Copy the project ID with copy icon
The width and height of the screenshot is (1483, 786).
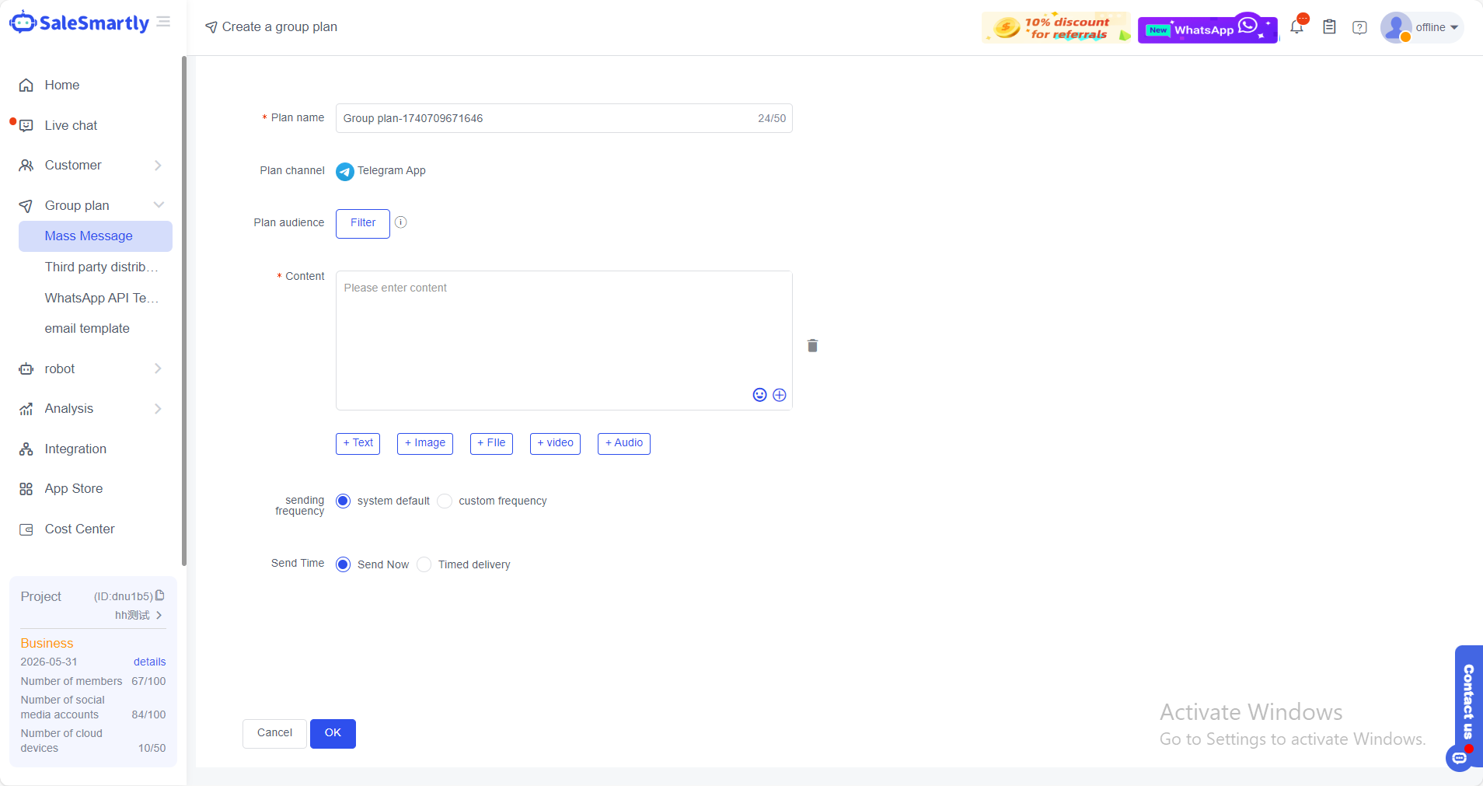pyautogui.click(x=160, y=596)
